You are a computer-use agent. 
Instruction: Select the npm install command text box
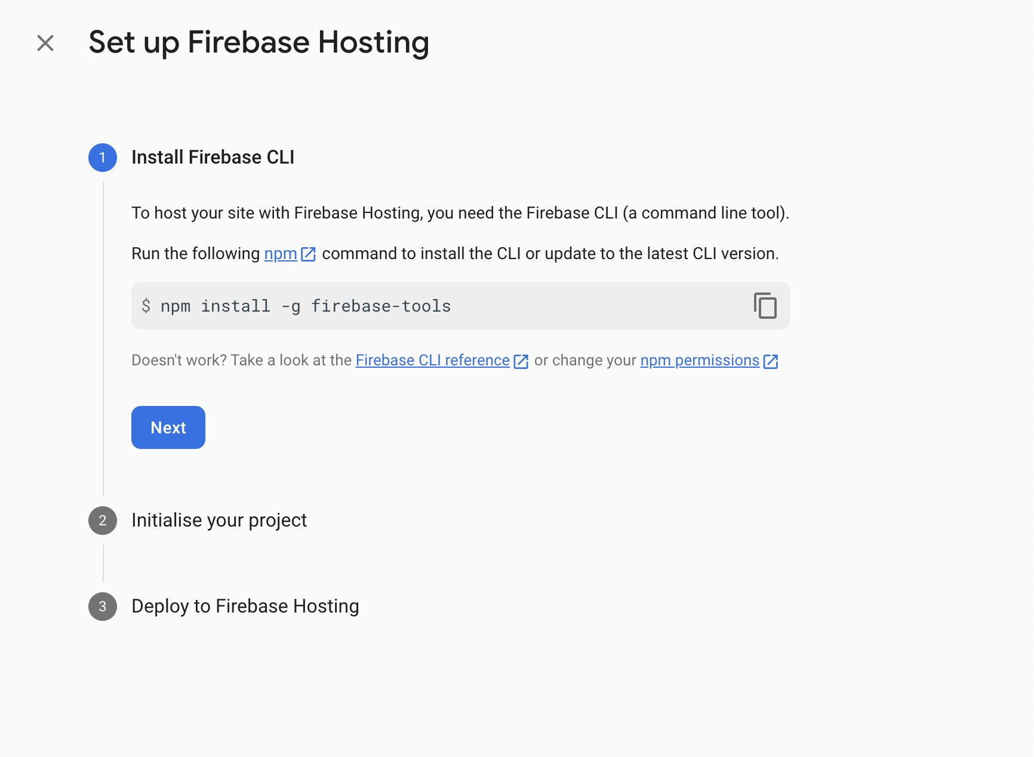[x=418, y=306]
